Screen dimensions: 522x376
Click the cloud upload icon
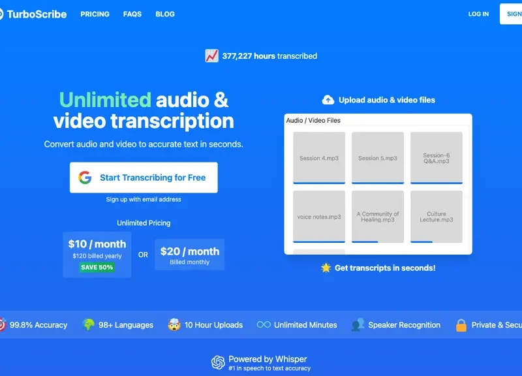coord(328,100)
